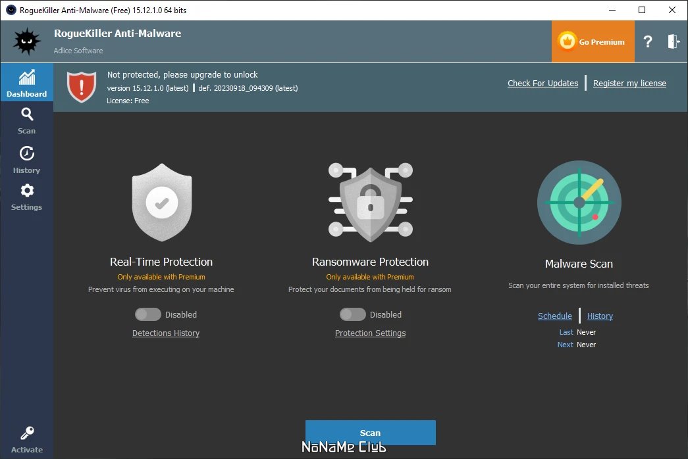
Task: Click the Real-Time Protection shield graphic
Action: point(162,203)
